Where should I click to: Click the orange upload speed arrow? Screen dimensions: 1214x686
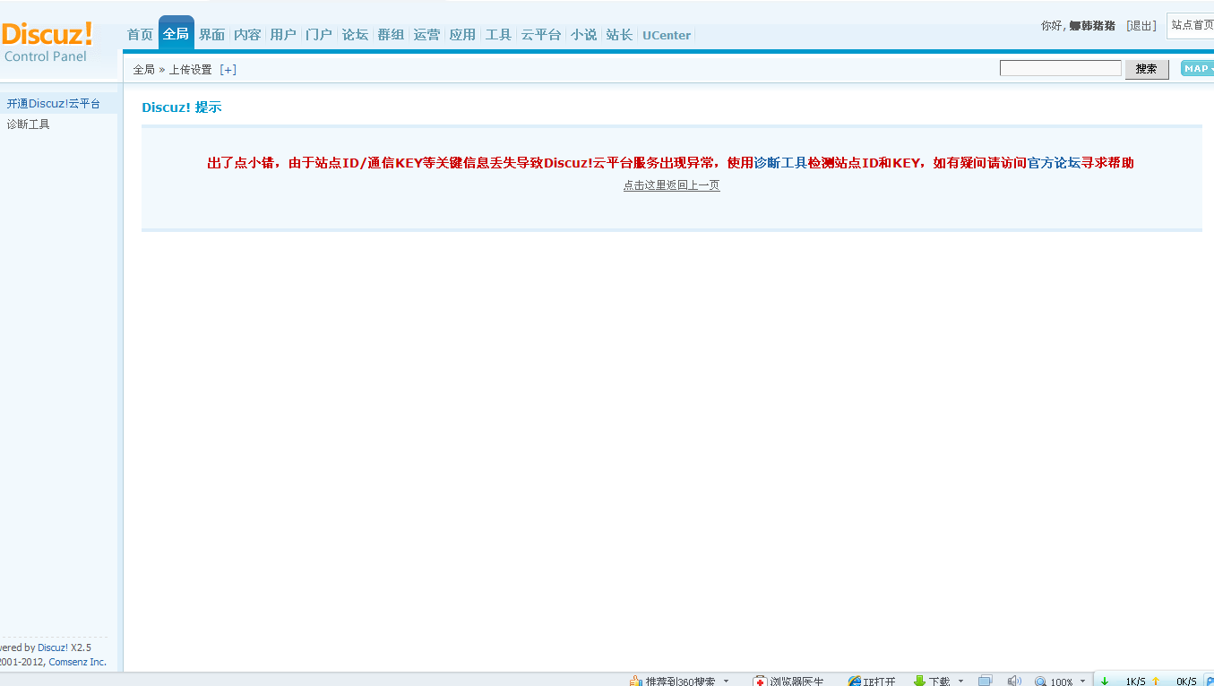pyautogui.click(x=1156, y=682)
